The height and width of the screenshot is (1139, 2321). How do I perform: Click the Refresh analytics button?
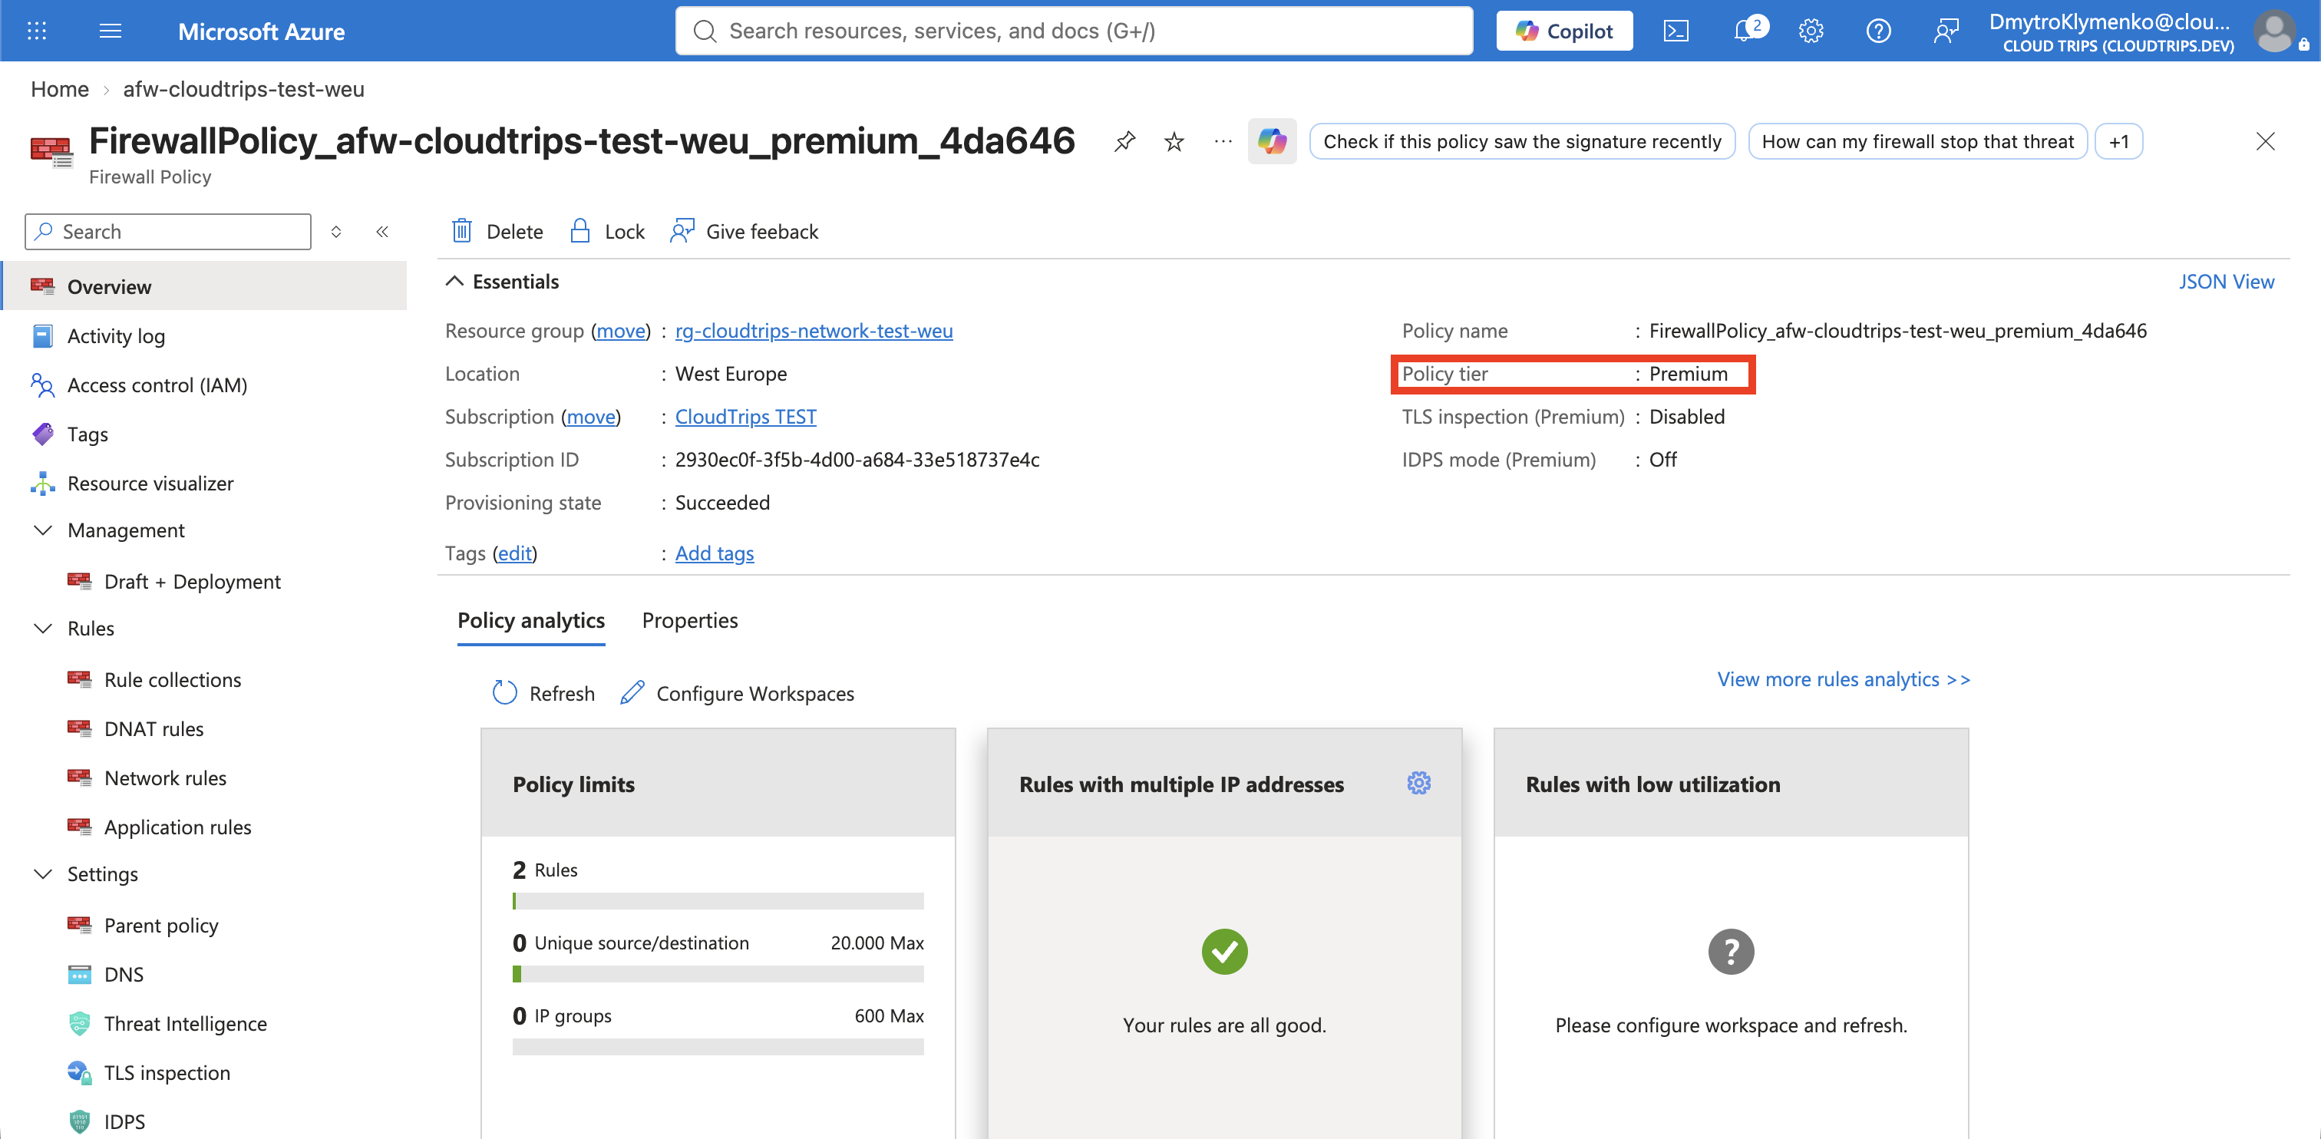tap(543, 693)
